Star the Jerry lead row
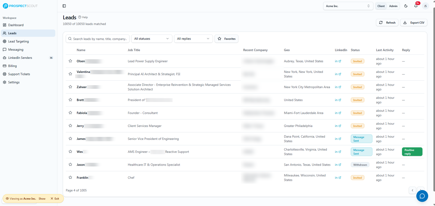The width and height of the screenshot is (435, 206). pyautogui.click(x=70, y=126)
